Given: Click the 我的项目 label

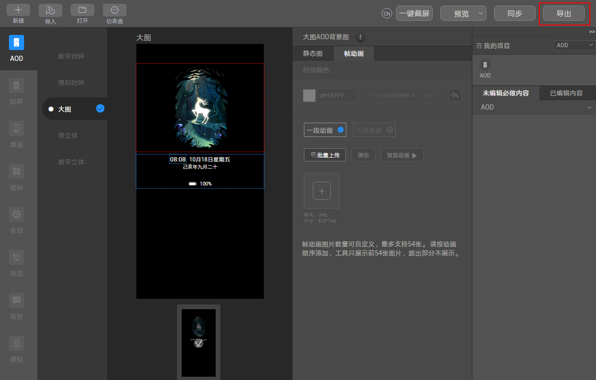Looking at the screenshot, I should [497, 46].
